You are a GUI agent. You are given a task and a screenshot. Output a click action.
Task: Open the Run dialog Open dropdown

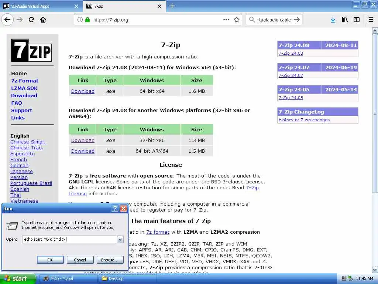click(x=120, y=239)
